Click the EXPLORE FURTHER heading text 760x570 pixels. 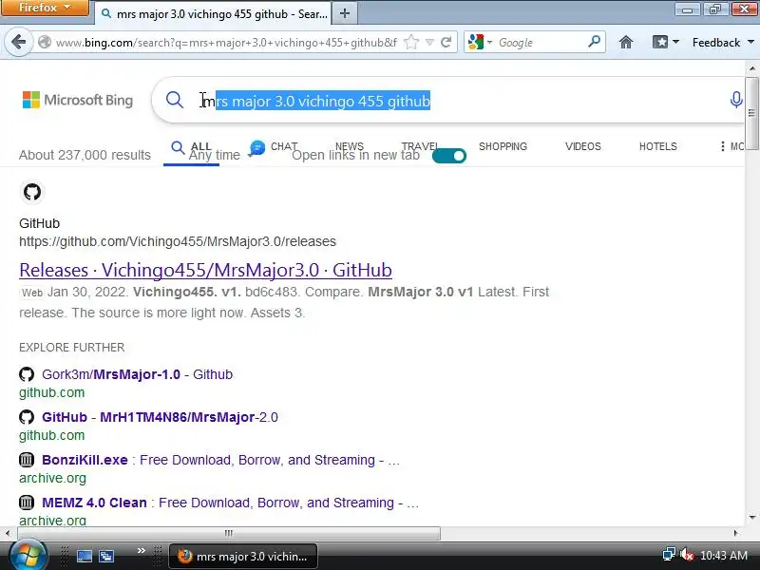(72, 347)
